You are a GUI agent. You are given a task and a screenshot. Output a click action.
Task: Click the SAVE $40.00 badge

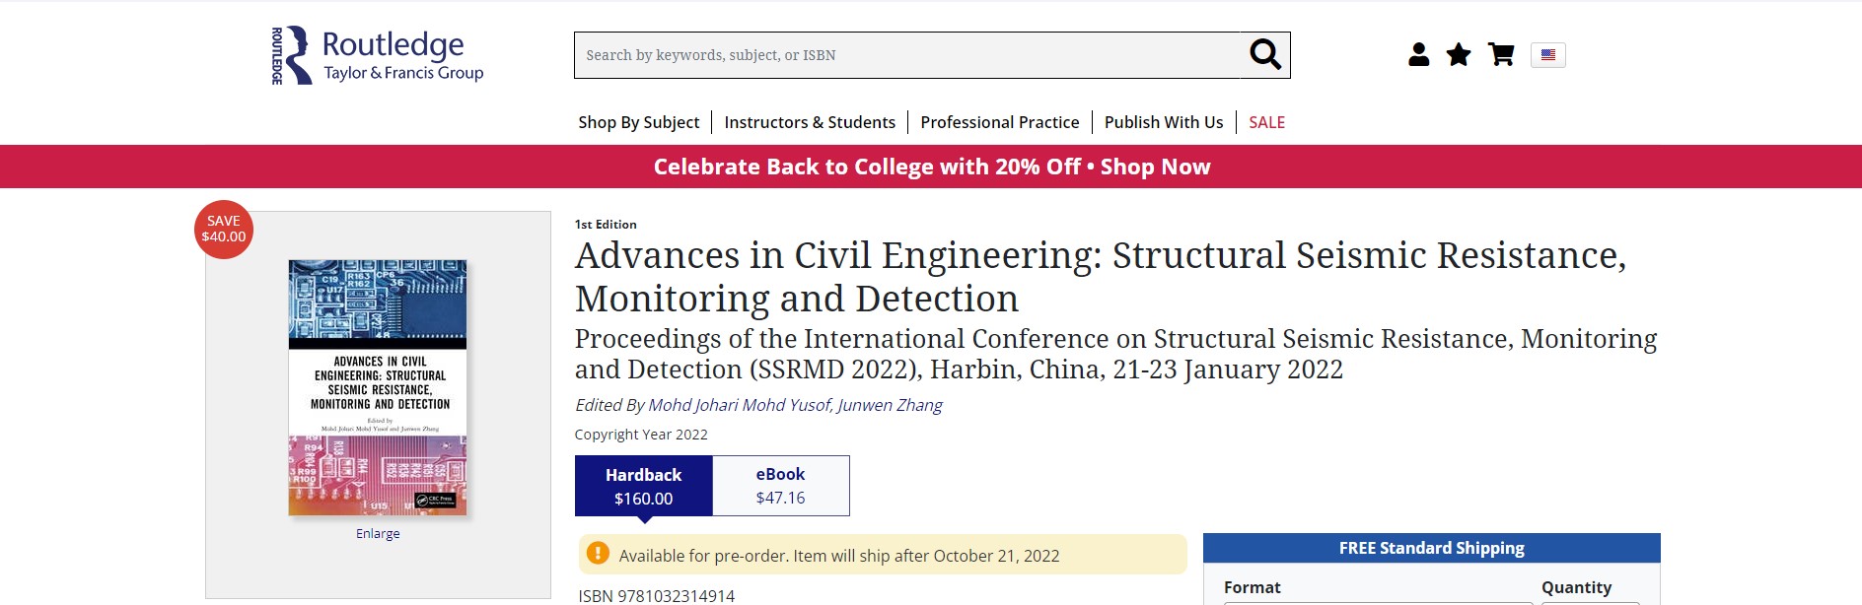[224, 230]
